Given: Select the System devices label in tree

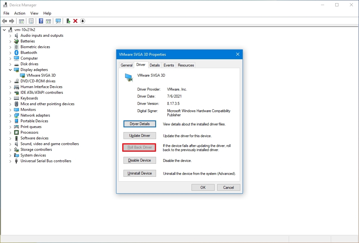Looking at the screenshot, I should point(33,155).
